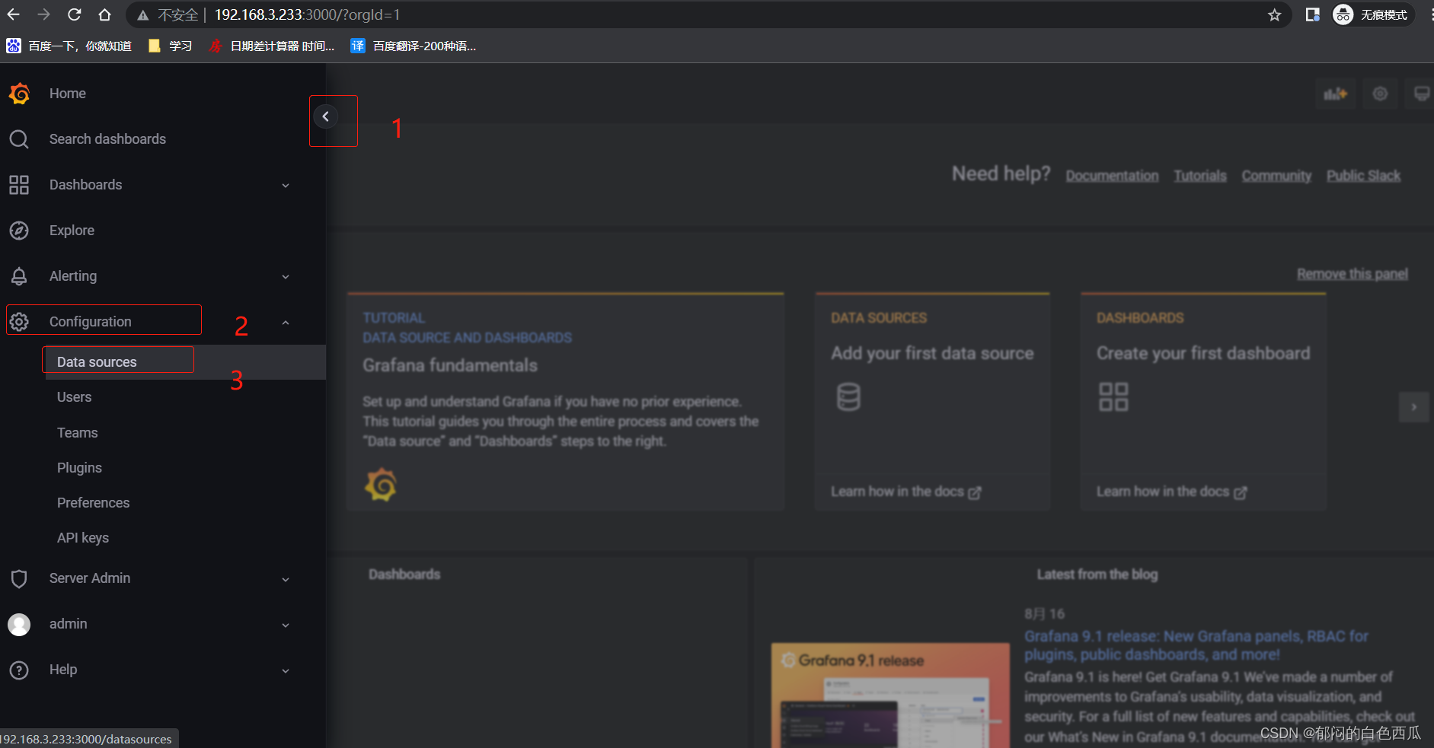This screenshot has width=1434, height=748.
Task: Click the not secure warning icon
Action: click(142, 15)
